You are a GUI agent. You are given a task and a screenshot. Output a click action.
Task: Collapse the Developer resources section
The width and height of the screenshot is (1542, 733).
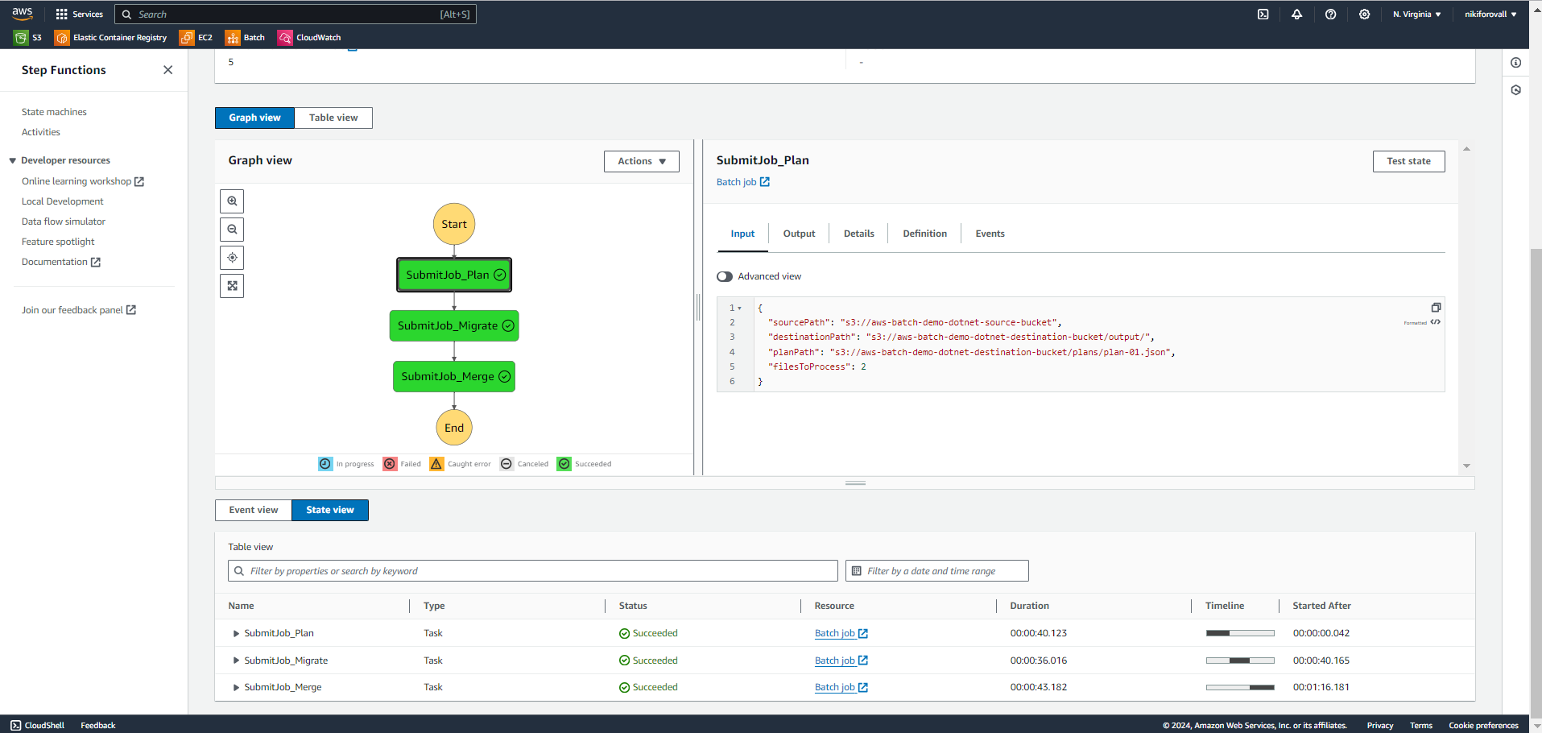13,160
